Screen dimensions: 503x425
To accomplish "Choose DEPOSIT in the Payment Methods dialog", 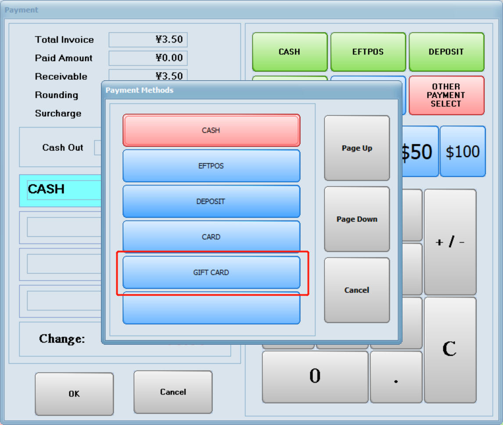I will pyautogui.click(x=212, y=201).
